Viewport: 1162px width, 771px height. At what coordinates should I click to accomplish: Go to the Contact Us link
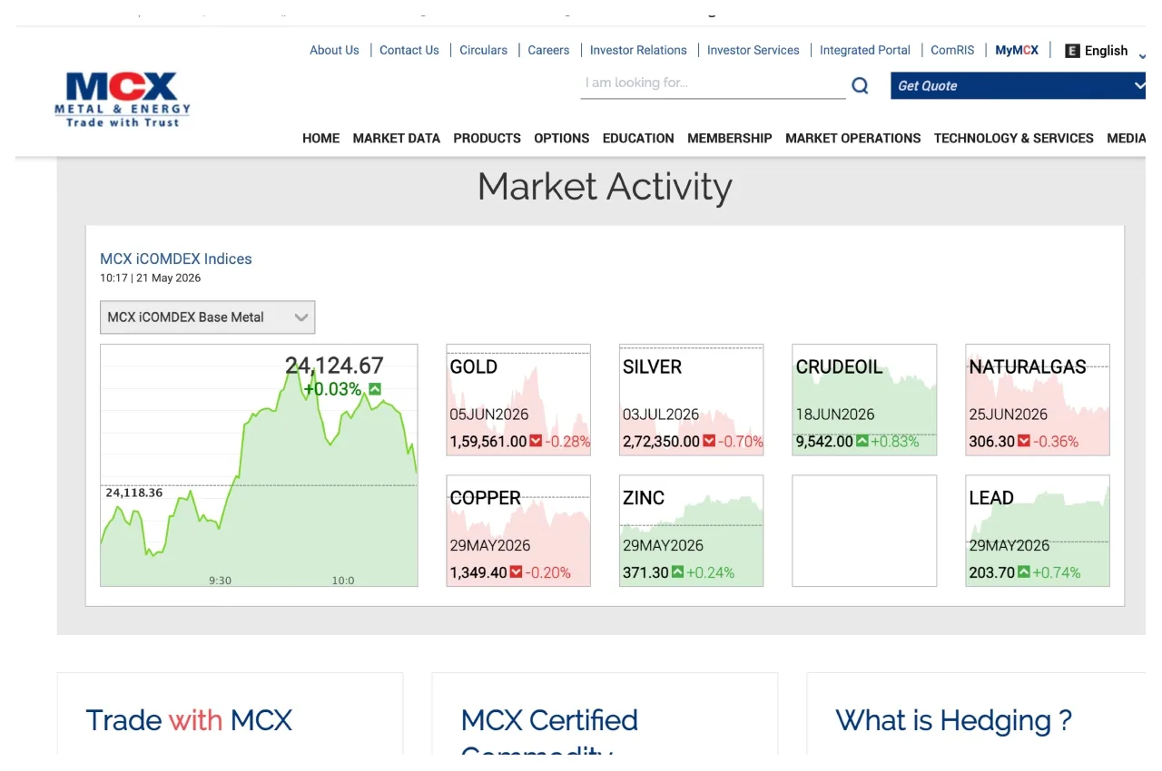point(409,50)
